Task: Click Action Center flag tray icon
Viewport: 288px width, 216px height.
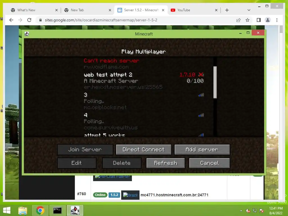Action: click(x=262, y=211)
